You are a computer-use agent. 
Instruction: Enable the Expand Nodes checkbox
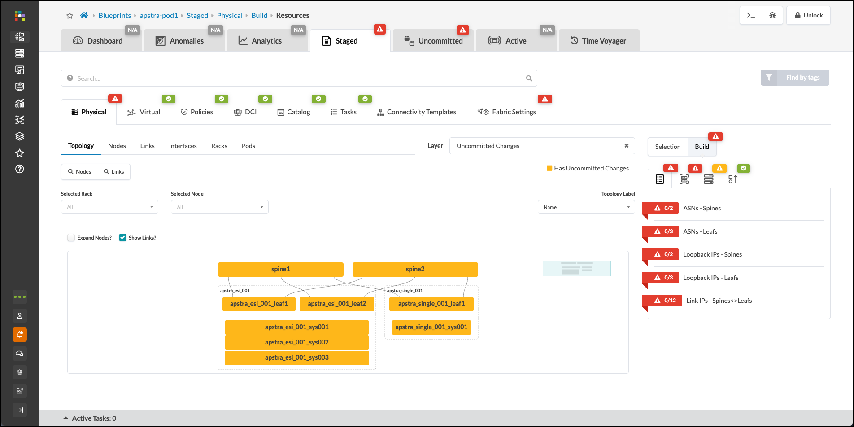click(71, 238)
